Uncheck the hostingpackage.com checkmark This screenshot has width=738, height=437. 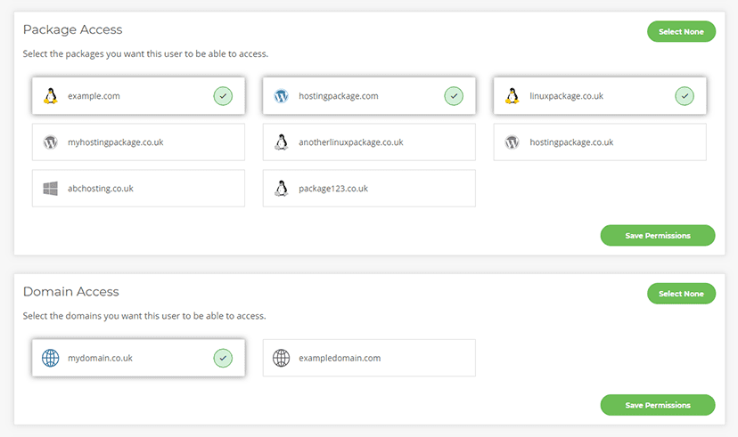[454, 96]
